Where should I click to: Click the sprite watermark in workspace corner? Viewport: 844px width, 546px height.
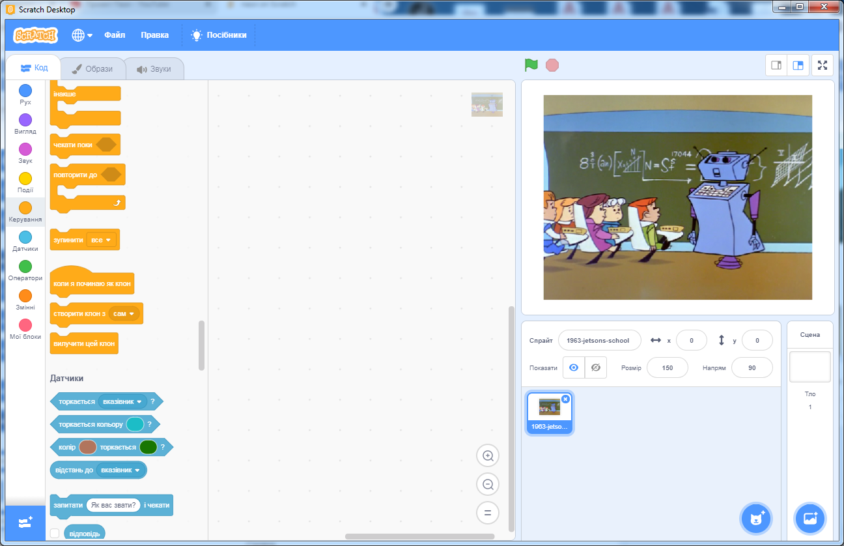pyautogui.click(x=487, y=104)
